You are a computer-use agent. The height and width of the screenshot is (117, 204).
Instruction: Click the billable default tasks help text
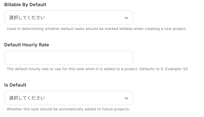(97, 29)
